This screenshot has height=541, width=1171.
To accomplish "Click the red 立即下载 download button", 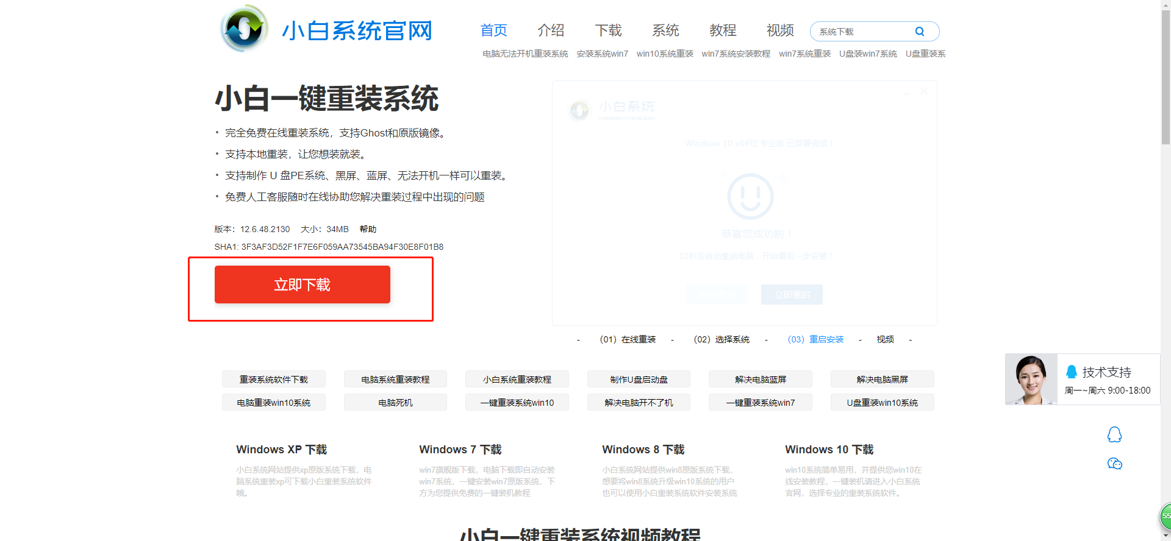I will 303,285.
